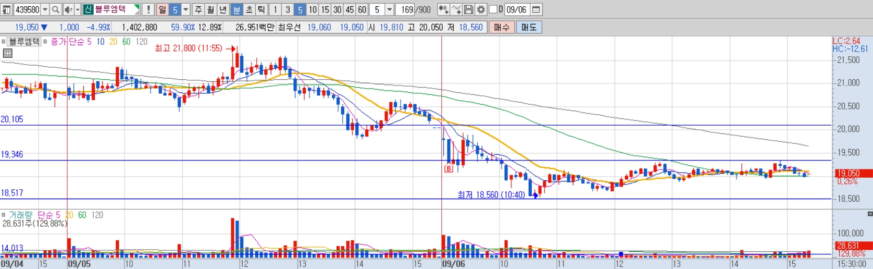Image resolution: width=873 pixels, height=269 pixels.
Task: Click the exclamation mark info button
Action: click(148, 10)
